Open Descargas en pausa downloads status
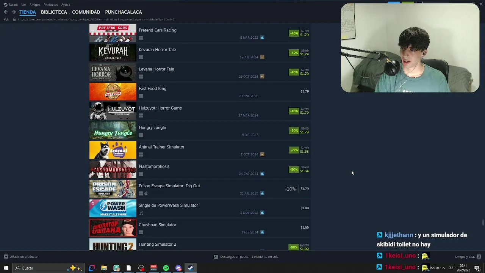 click(x=246, y=257)
